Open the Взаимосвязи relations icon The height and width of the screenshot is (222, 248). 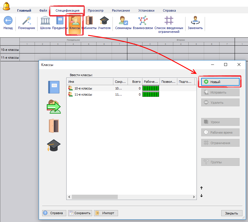tap(142, 21)
